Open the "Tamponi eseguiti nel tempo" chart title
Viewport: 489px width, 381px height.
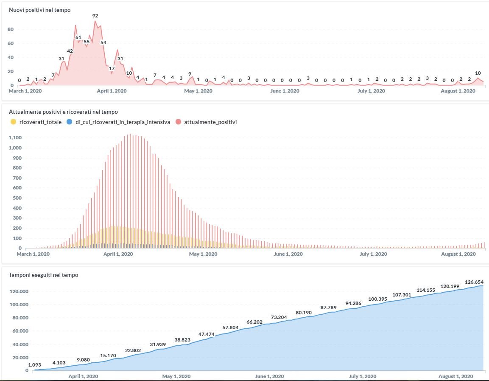click(43, 275)
